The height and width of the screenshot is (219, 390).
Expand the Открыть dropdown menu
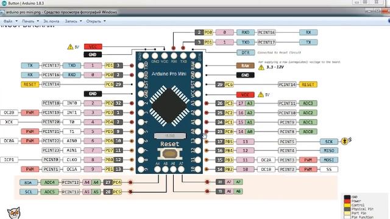tap(96, 21)
